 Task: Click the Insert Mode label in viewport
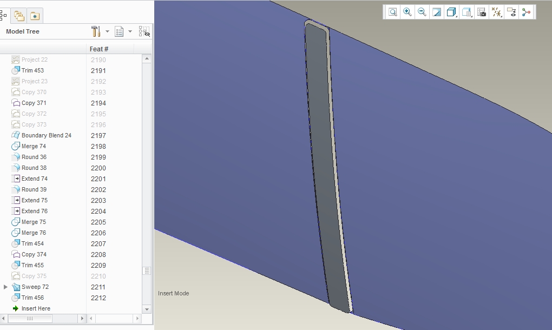click(x=174, y=293)
